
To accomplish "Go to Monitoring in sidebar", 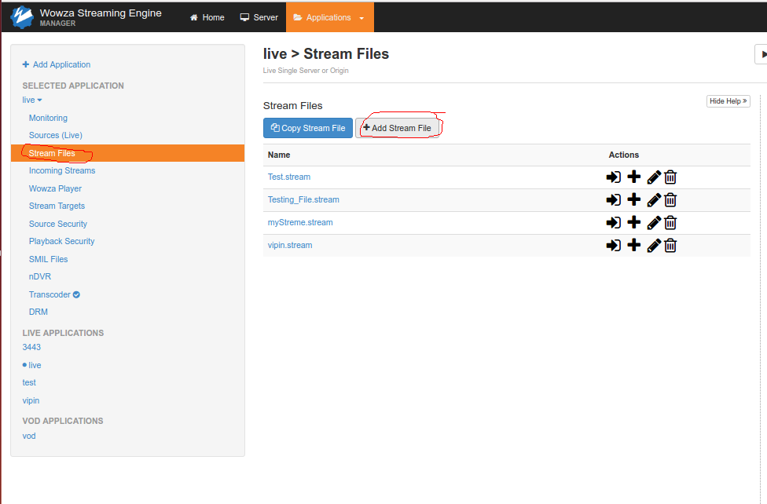I will 48,119.
